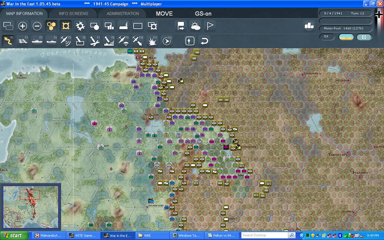Click the value 59 indicator
Viewport: 384px width, 240px height.
(327, 37)
